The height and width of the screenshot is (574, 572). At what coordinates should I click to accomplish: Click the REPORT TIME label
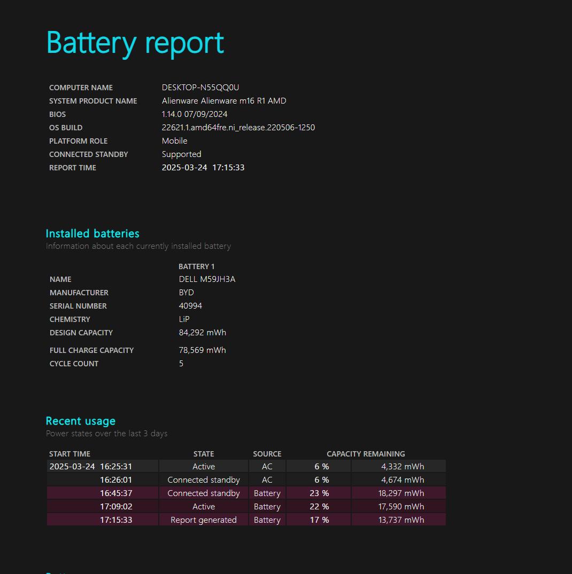(73, 168)
